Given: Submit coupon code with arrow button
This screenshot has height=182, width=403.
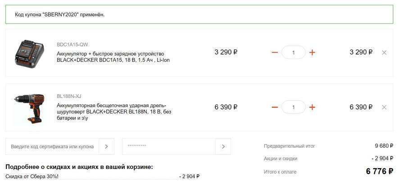Looking at the screenshot, I should 106,146.
